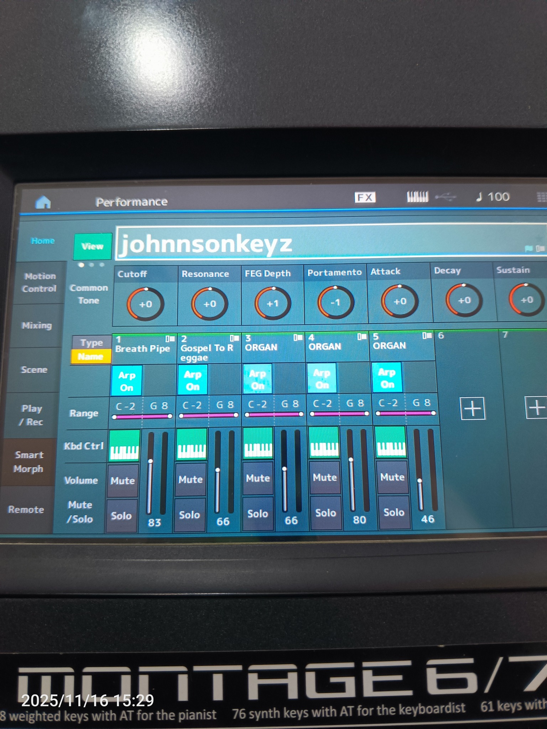
Task: Tap the tempo 100 note indicator
Action: point(493,196)
